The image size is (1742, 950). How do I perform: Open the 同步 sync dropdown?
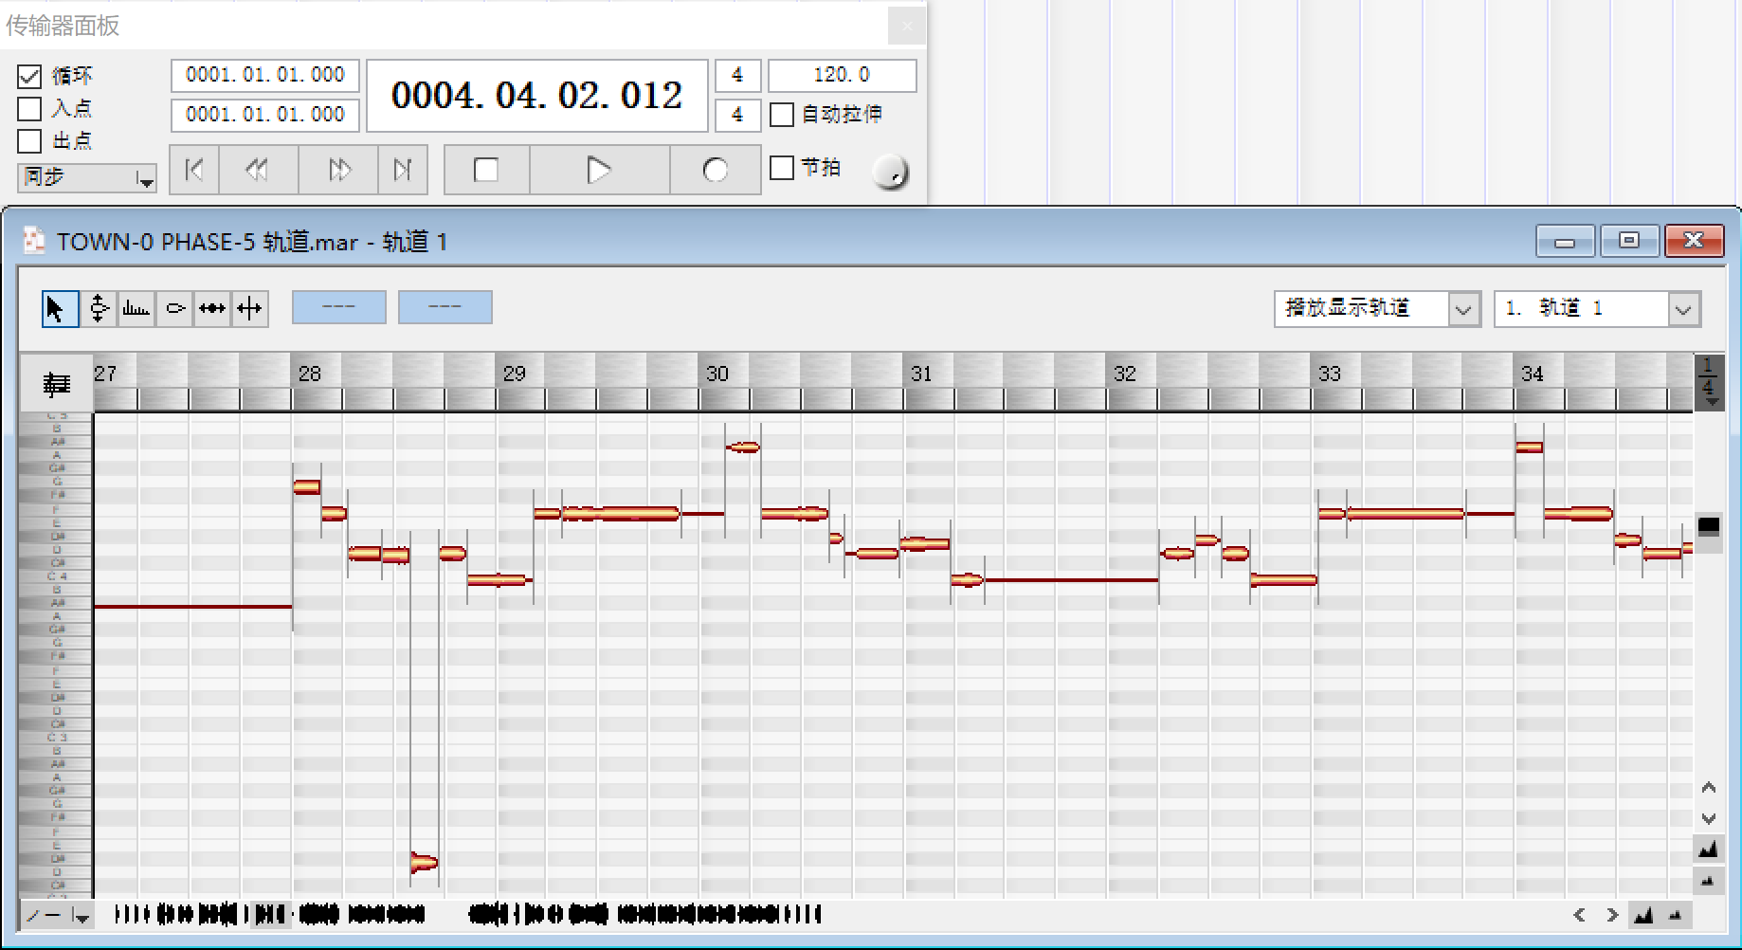coord(86,177)
